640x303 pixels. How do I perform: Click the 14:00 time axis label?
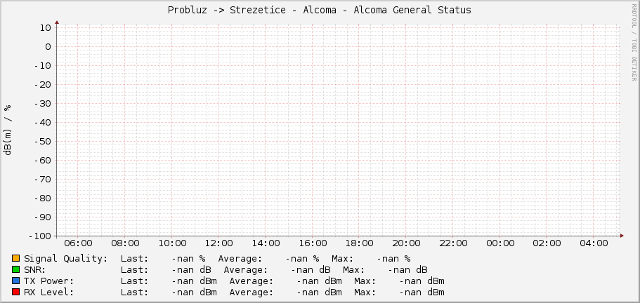266,243
